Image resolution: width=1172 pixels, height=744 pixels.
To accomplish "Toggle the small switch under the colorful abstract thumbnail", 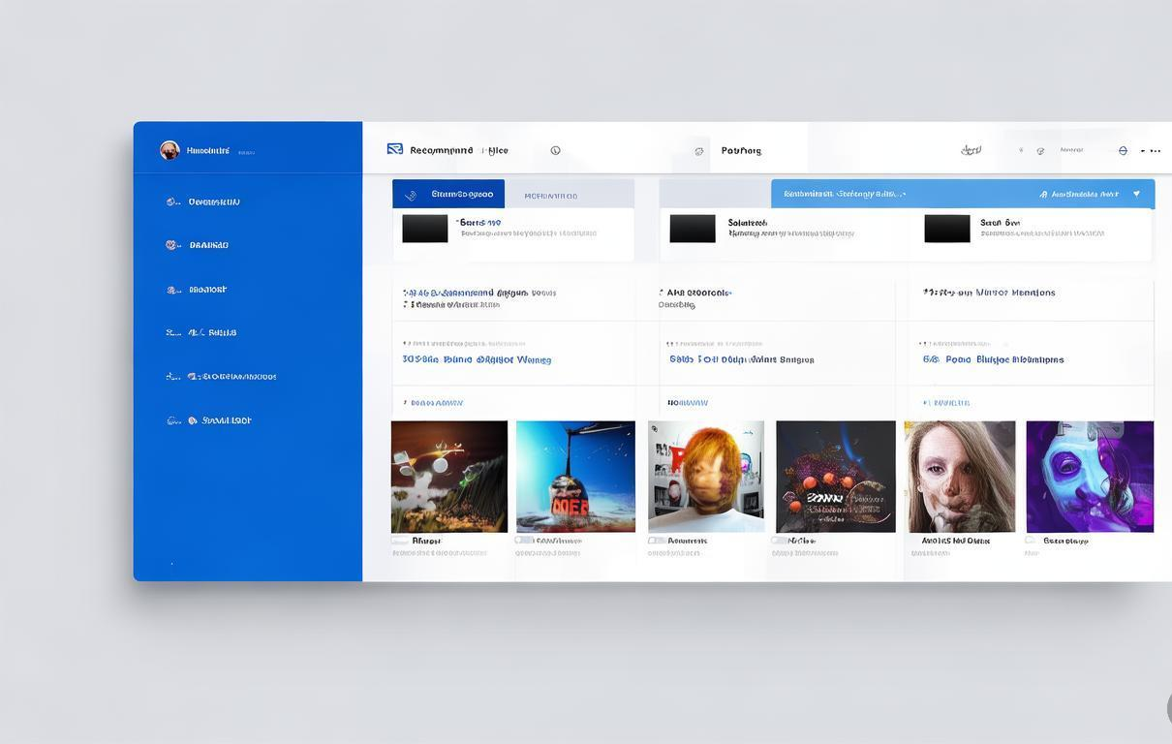I will pos(399,541).
